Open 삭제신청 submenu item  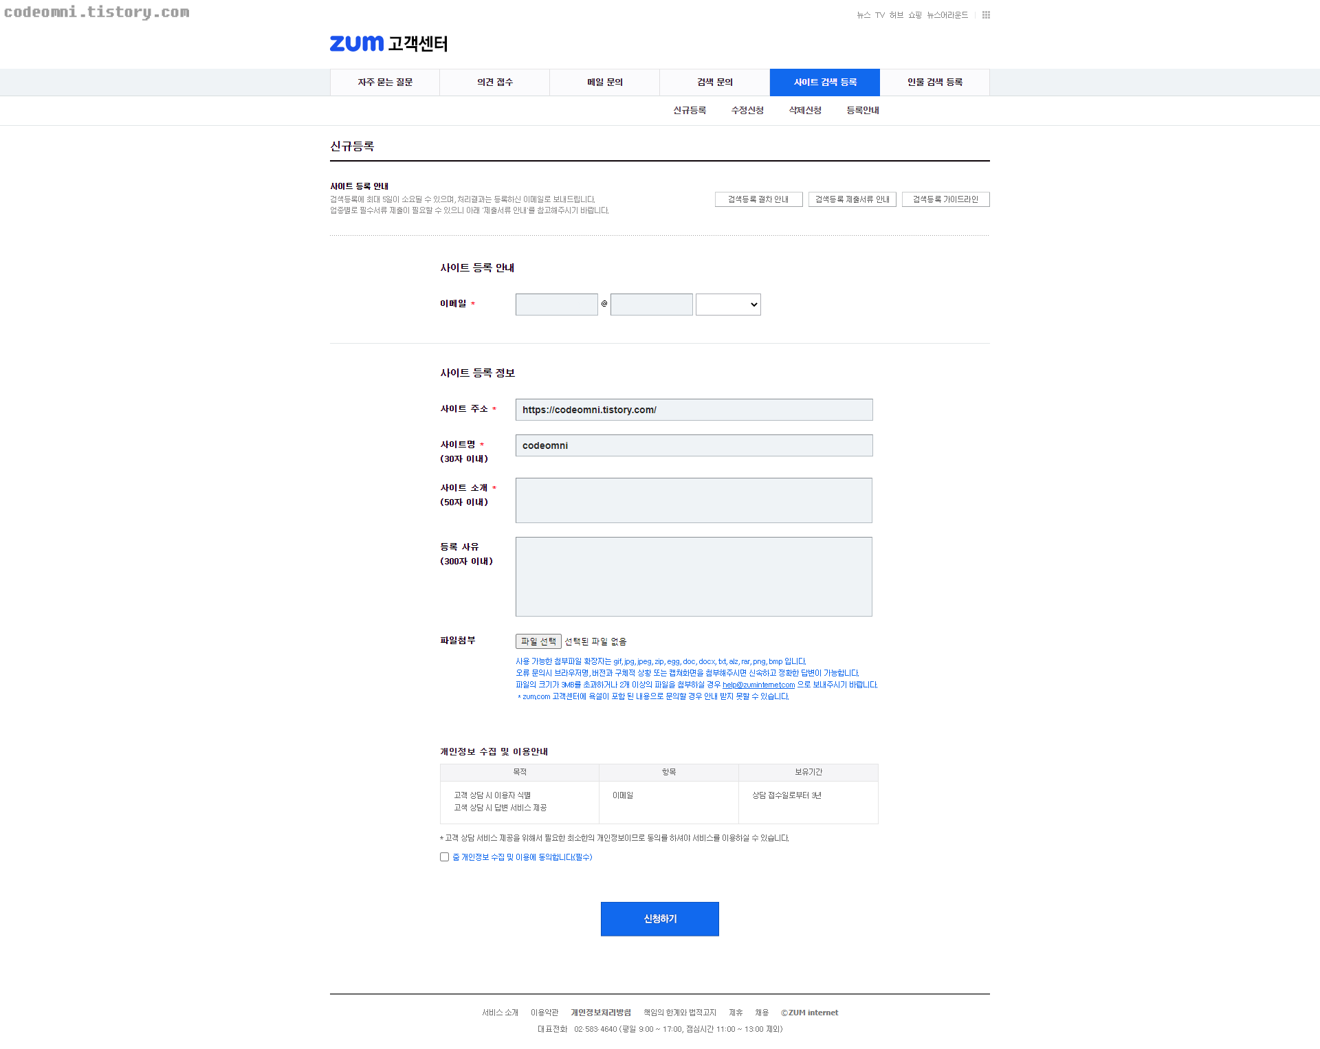click(x=805, y=111)
